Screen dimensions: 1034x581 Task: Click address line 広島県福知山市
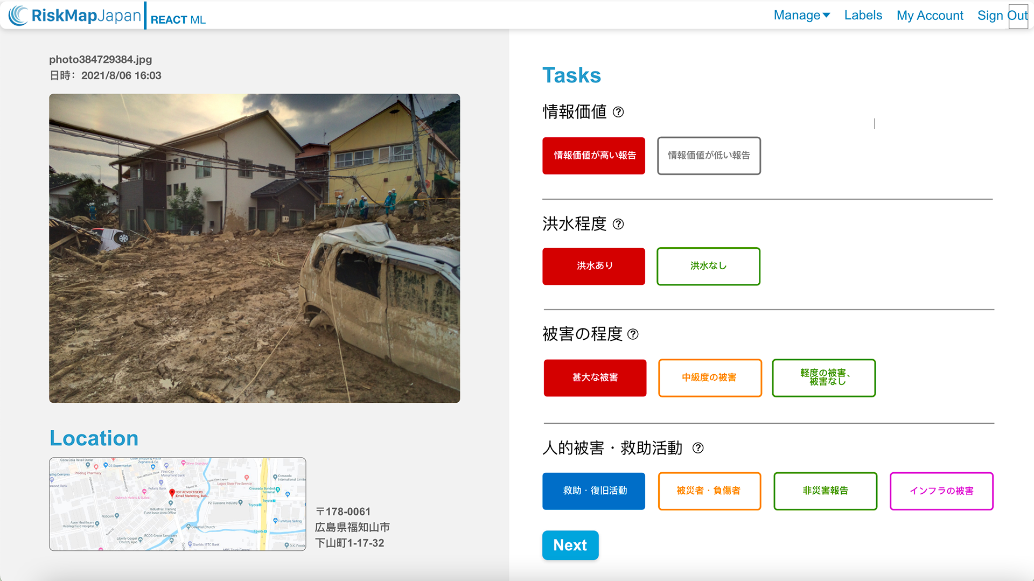point(352,527)
